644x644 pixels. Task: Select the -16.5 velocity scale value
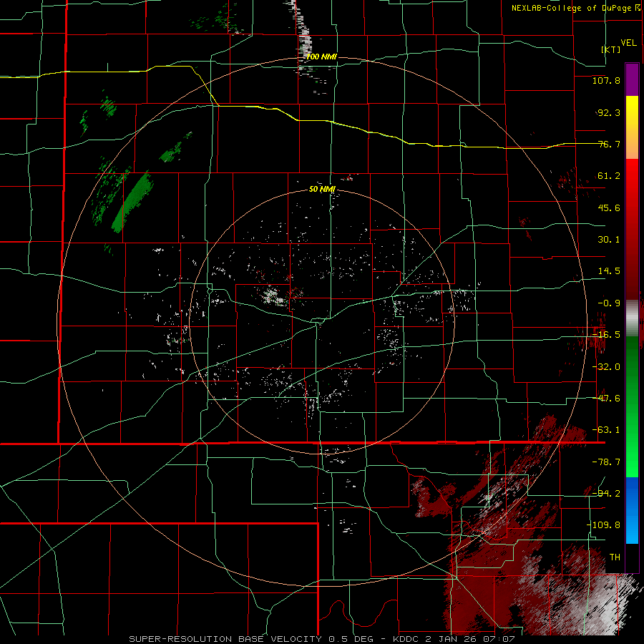pos(606,335)
